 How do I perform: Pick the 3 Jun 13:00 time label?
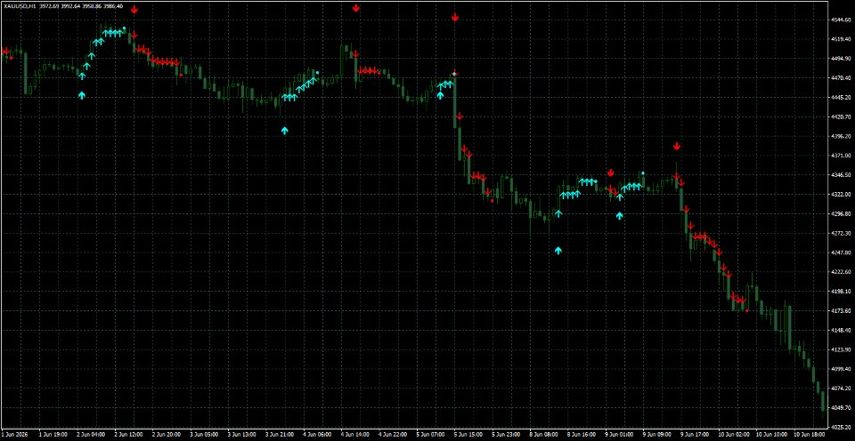click(241, 435)
